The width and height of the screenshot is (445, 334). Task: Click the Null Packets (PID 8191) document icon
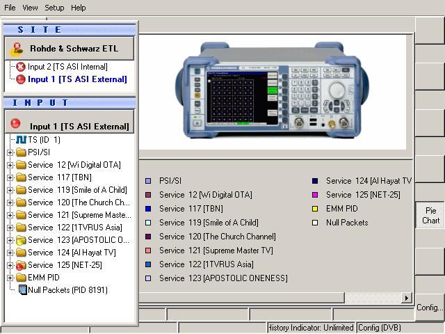click(x=22, y=290)
